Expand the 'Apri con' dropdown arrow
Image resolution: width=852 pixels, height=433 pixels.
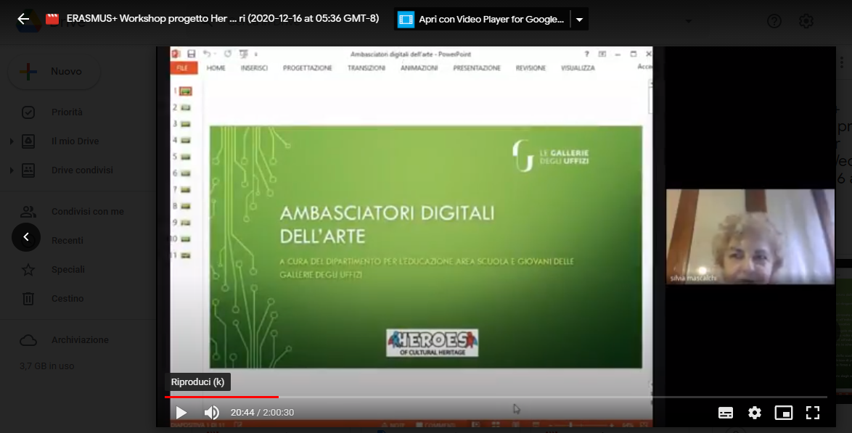click(x=579, y=20)
